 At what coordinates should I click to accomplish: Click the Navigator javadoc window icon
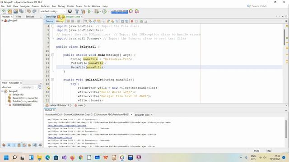(x=39, y=87)
